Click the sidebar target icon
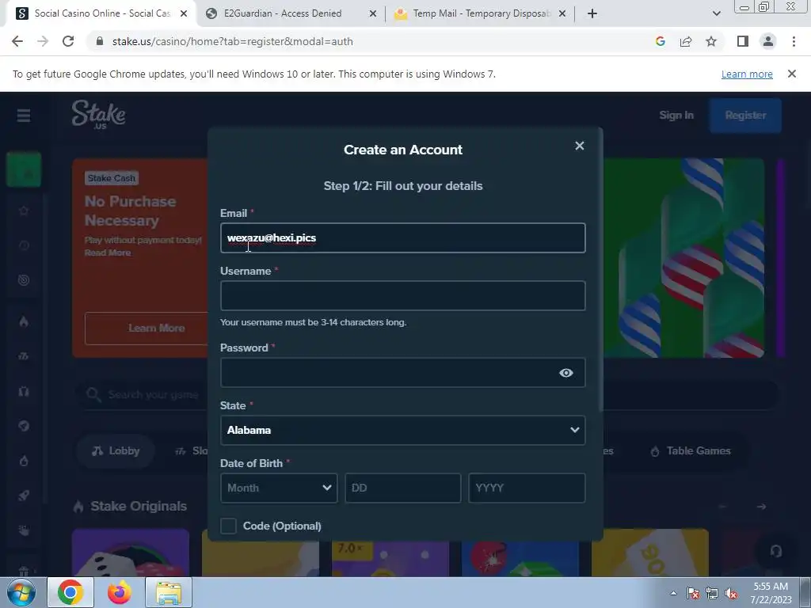811x608 pixels. point(24,279)
